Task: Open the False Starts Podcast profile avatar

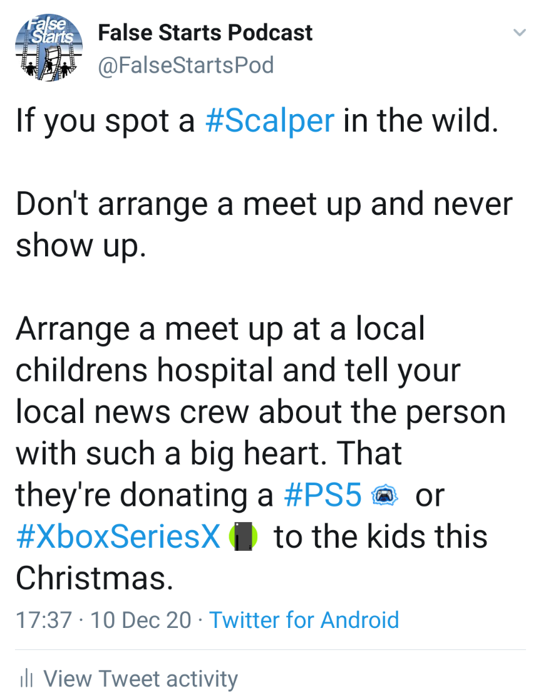Action: [49, 49]
